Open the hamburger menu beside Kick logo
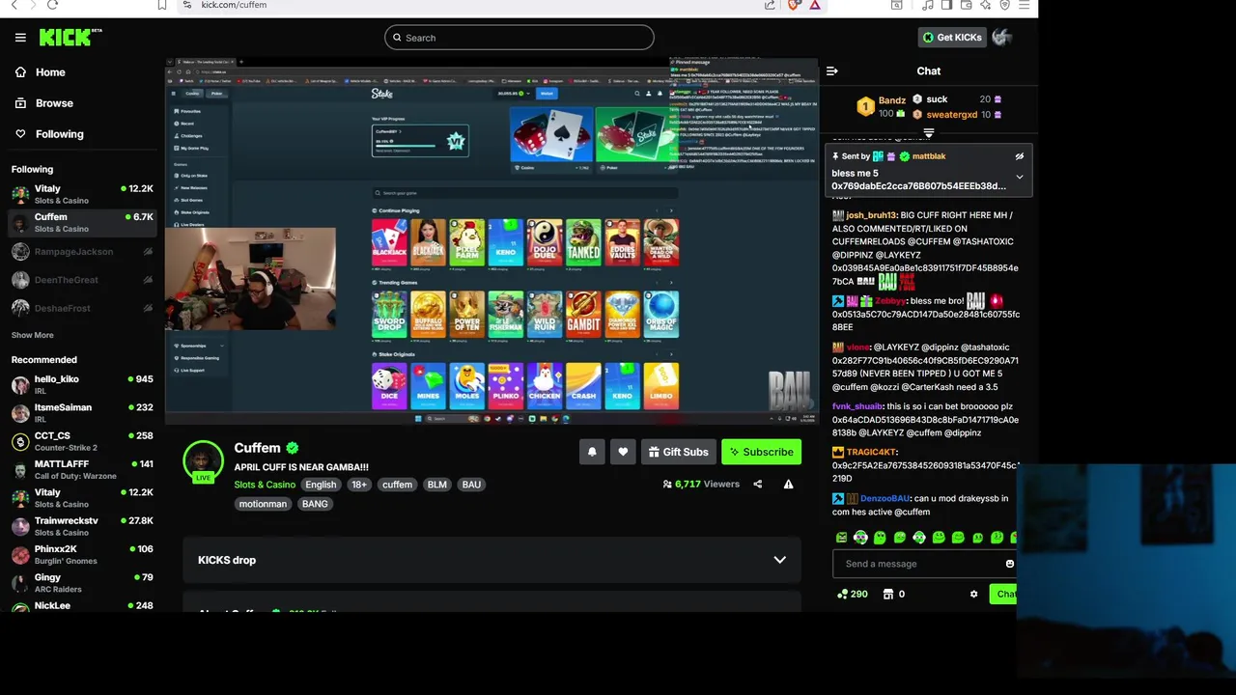 click(20, 38)
